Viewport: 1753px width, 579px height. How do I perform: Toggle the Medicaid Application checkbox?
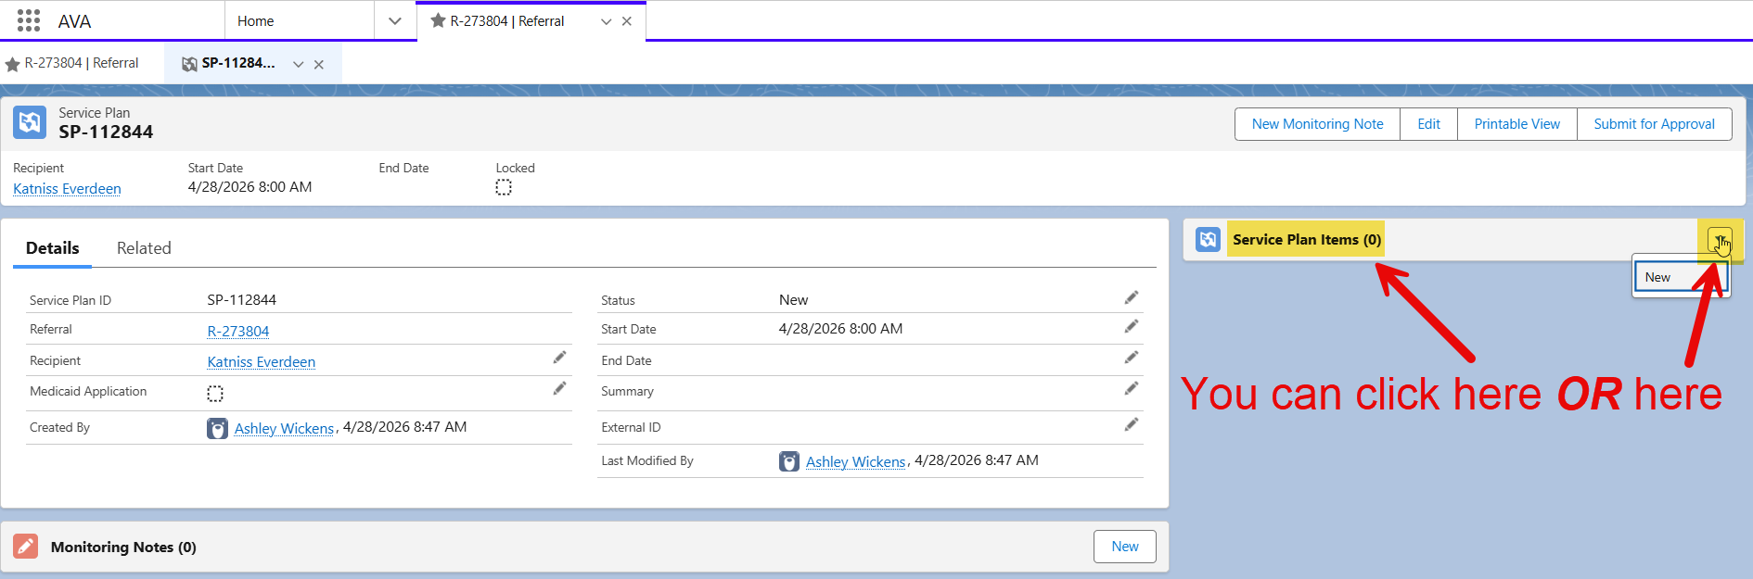[215, 394]
